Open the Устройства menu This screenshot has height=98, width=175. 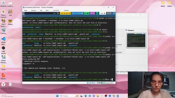pyautogui.click(x=56, y=10)
